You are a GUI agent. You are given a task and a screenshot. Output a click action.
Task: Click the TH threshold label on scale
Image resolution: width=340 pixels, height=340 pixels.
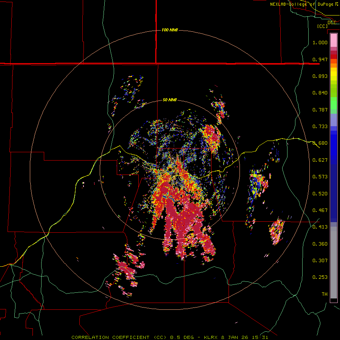point(325,294)
